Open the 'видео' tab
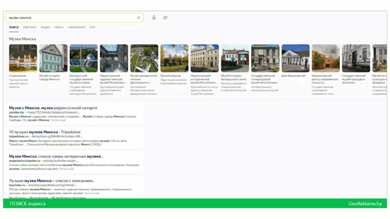This screenshot has width=390, height=219. pos(45,27)
